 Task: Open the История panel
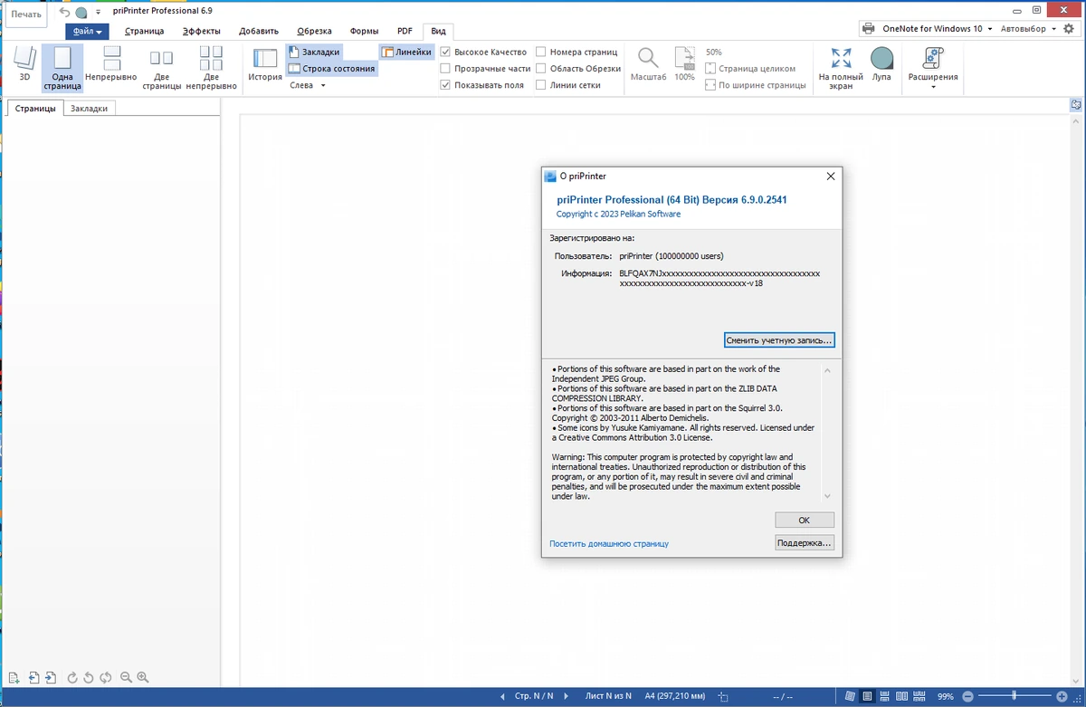tap(265, 65)
